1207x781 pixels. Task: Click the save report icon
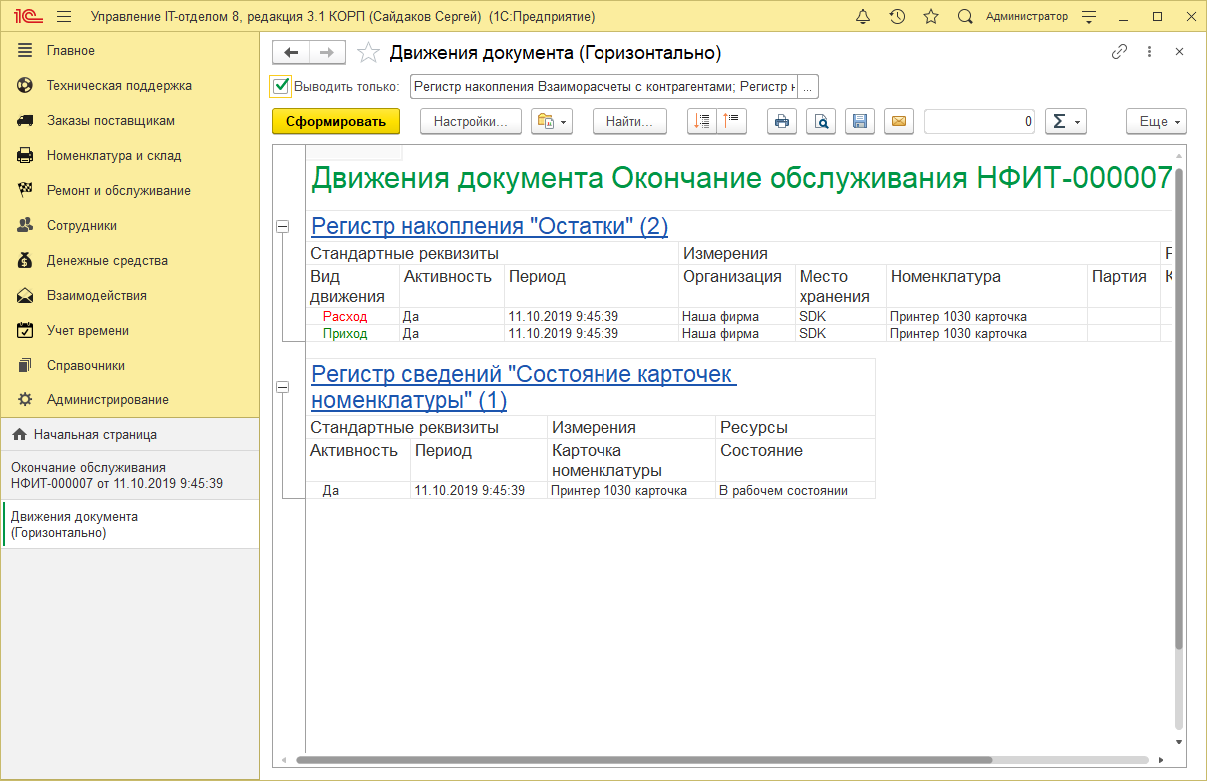tap(860, 121)
